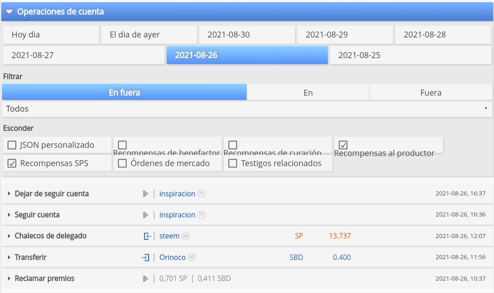
Task: Choose the date 2021-08-29
Action: [x=345, y=35]
